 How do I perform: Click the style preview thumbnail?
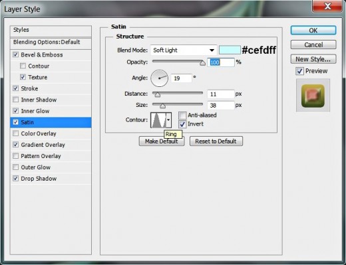click(313, 96)
